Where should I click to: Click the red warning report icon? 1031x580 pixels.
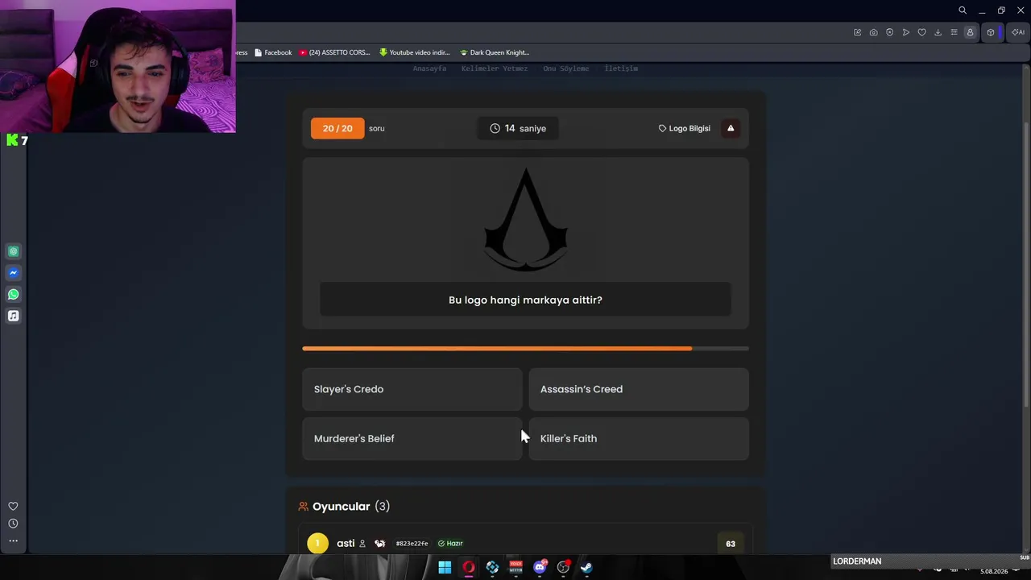731,128
